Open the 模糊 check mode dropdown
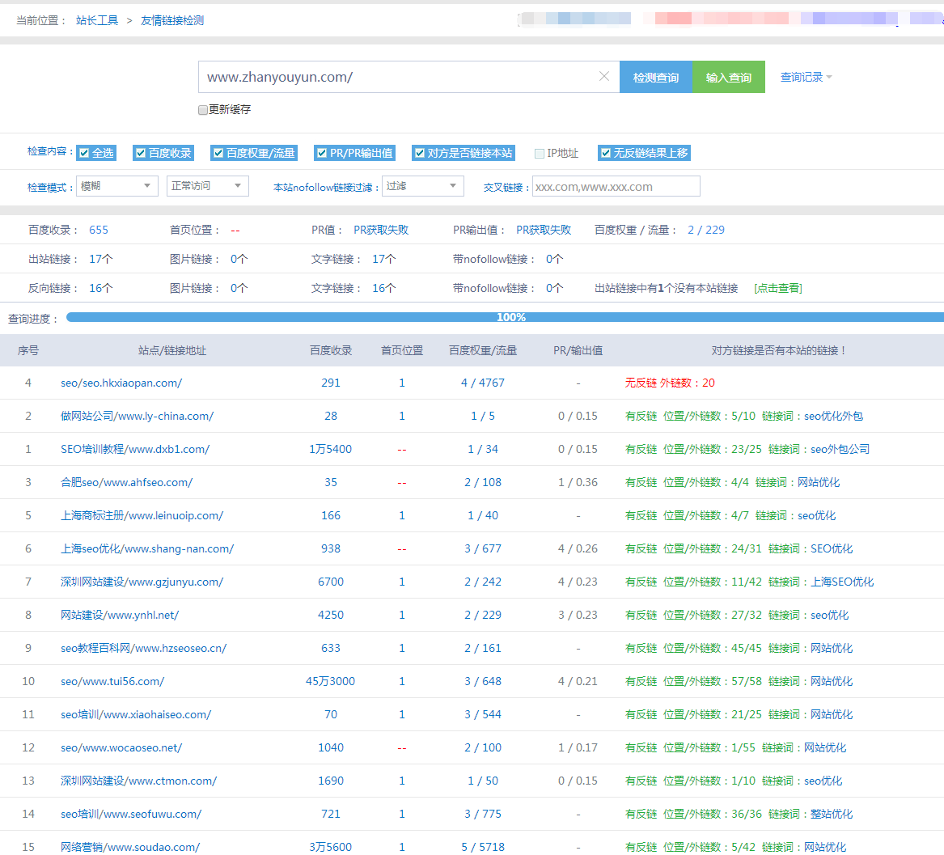Image resolution: width=944 pixels, height=855 pixels. (117, 186)
